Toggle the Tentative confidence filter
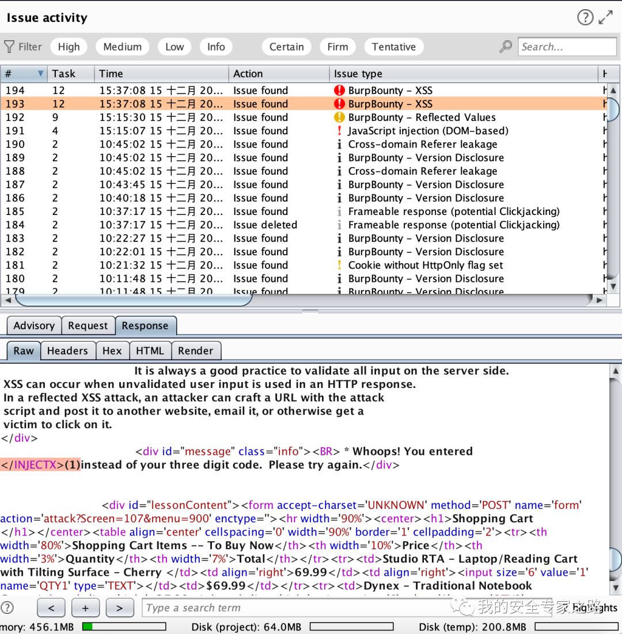The height and width of the screenshot is (634, 622). point(394,47)
